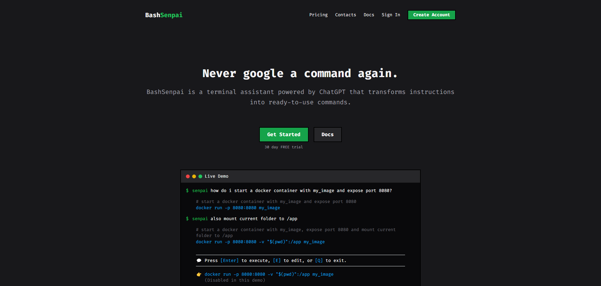The width and height of the screenshot is (601, 286).
Task: Click the final docker command beside pointing hand
Action: pos(269,274)
